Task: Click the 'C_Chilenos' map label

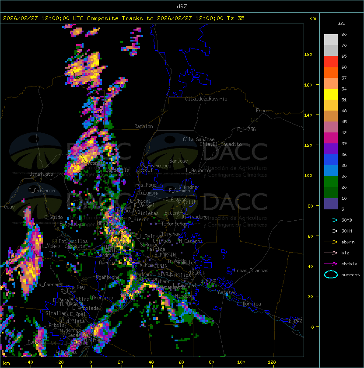Action: tap(42, 191)
